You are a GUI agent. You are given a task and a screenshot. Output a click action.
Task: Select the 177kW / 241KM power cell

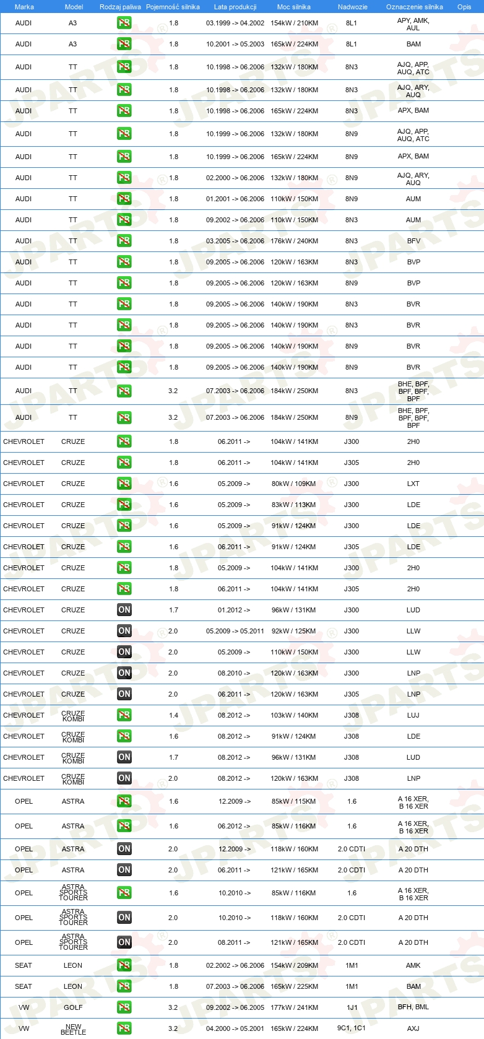(295, 1007)
